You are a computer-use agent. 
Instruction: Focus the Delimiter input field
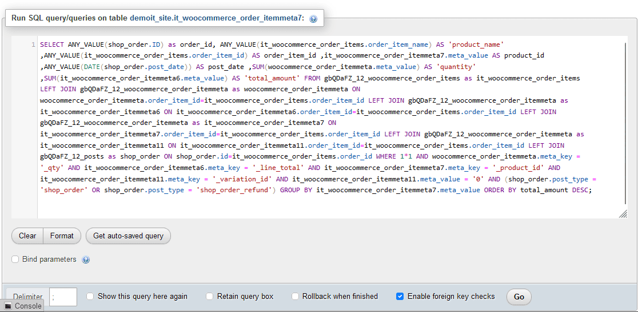pos(63,297)
